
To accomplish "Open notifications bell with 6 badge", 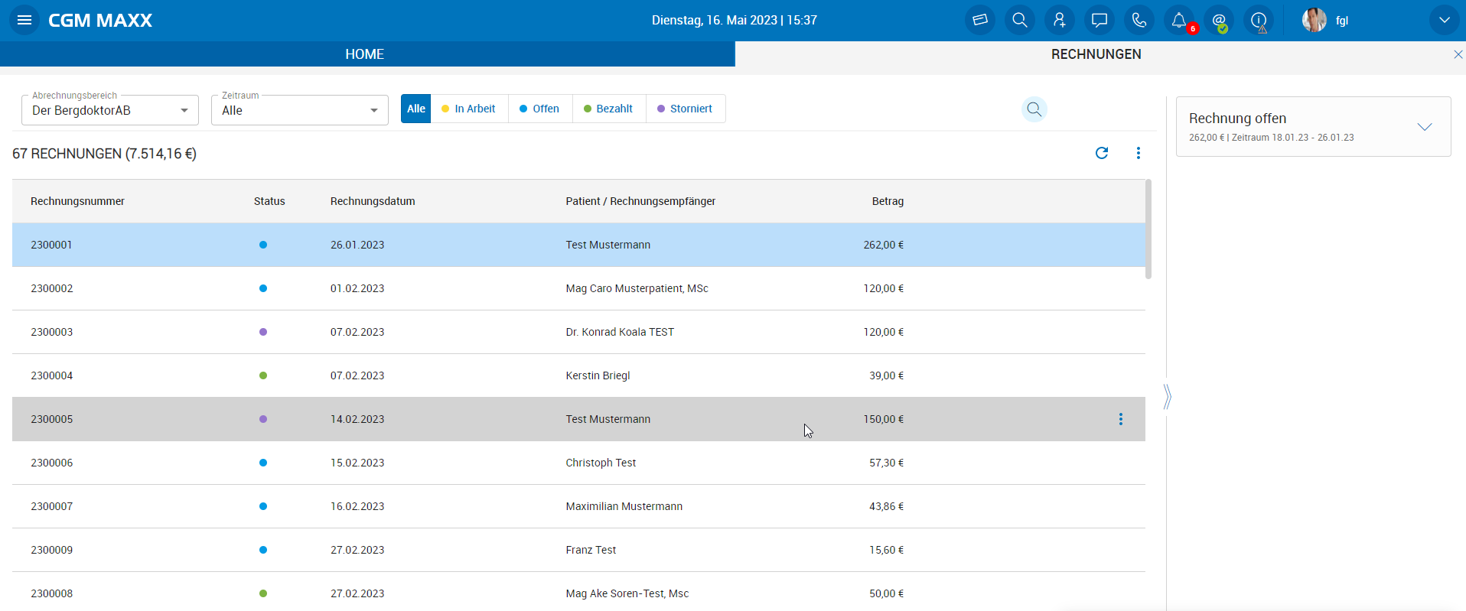I will click(x=1179, y=20).
